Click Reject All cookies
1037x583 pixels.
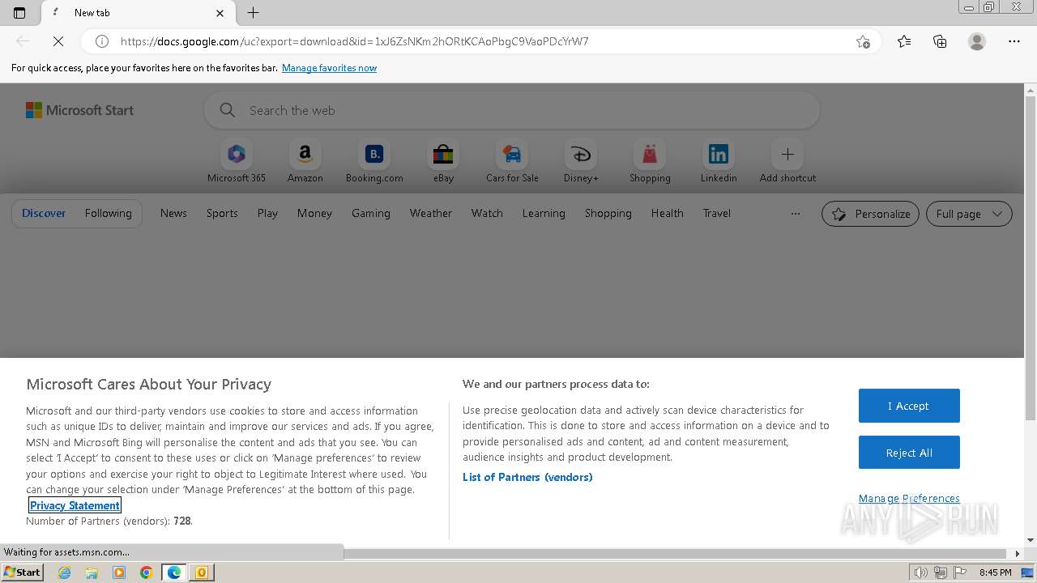(x=909, y=453)
